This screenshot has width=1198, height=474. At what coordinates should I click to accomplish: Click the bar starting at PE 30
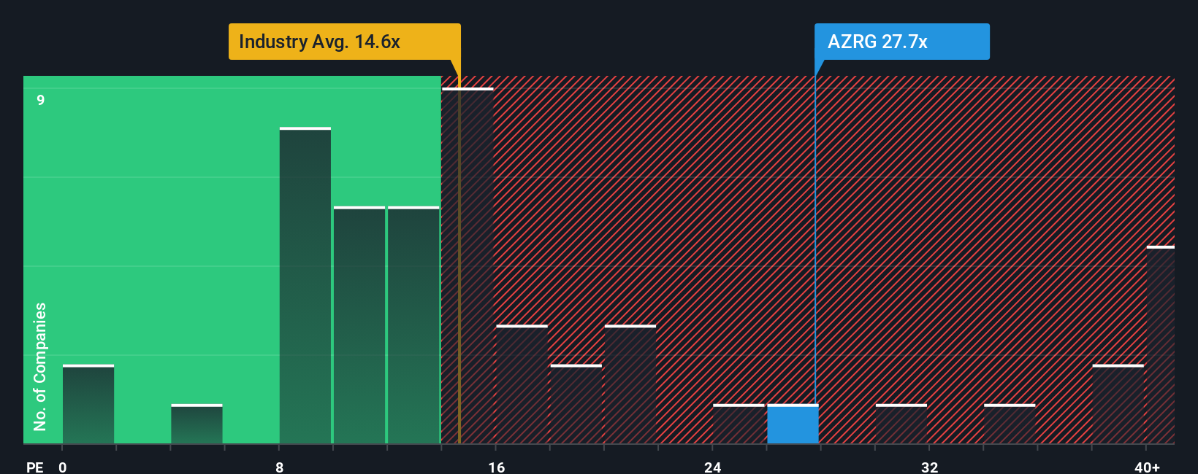pyautogui.click(x=901, y=424)
